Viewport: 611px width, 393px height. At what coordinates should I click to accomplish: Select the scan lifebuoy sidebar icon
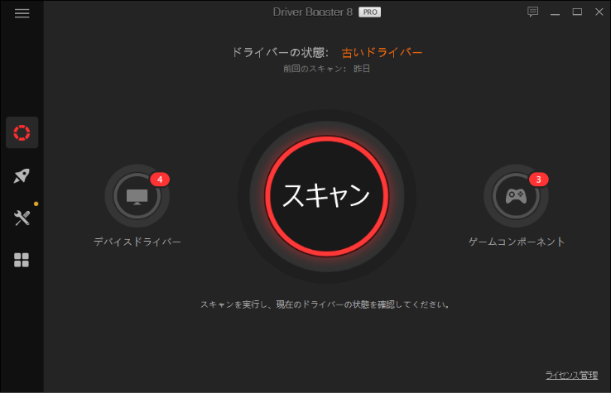click(x=22, y=132)
